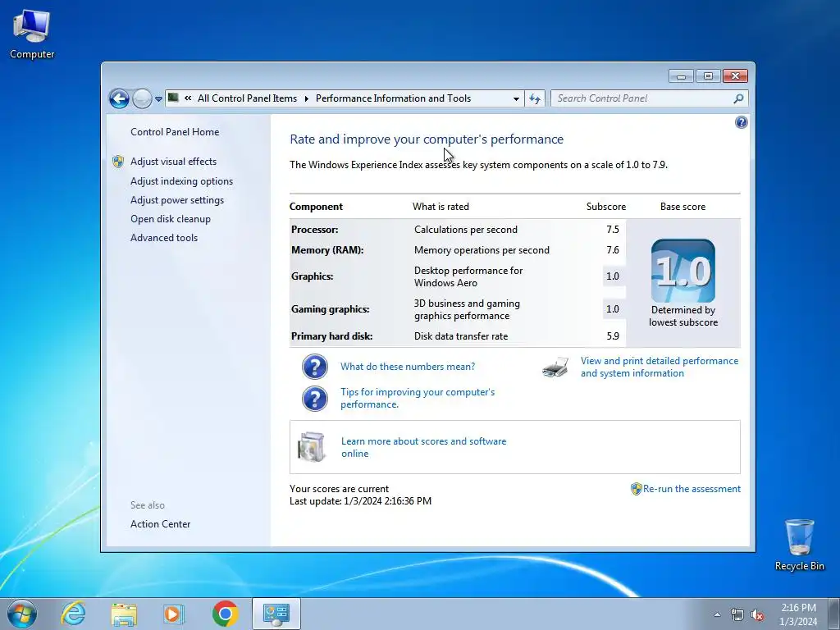
Task: Click shield icon next to Re-run the assessment
Action: [636, 489]
